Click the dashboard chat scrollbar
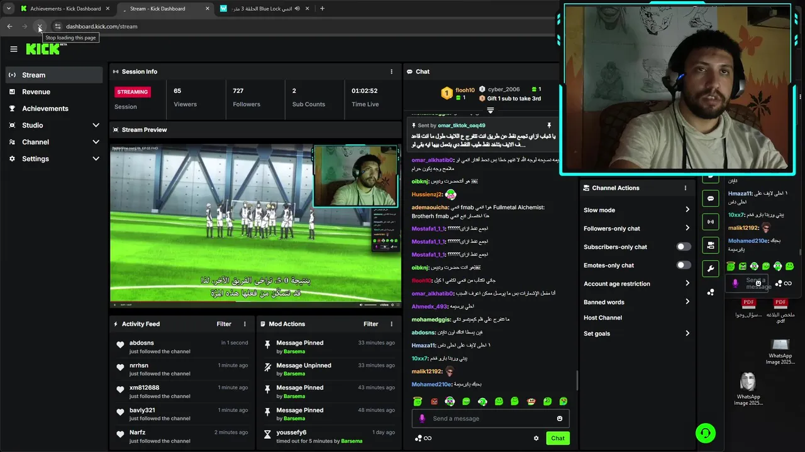The image size is (805, 452). [x=577, y=379]
